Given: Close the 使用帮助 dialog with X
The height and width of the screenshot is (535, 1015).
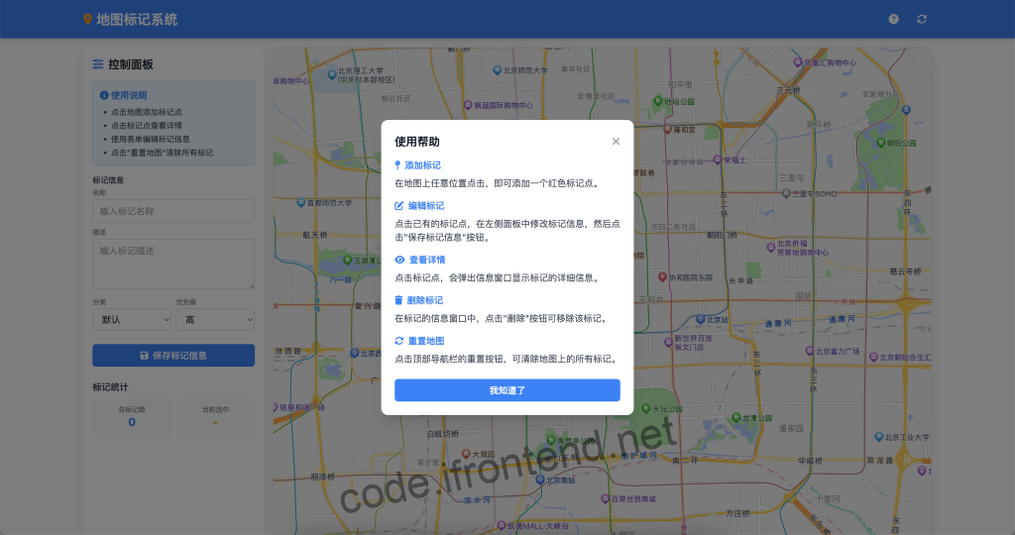Looking at the screenshot, I should (x=616, y=142).
